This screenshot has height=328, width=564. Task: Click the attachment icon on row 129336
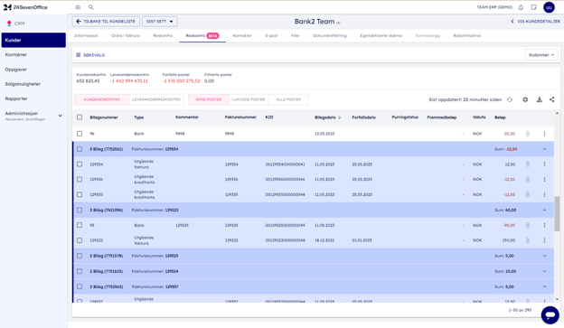tap(527, 179)
